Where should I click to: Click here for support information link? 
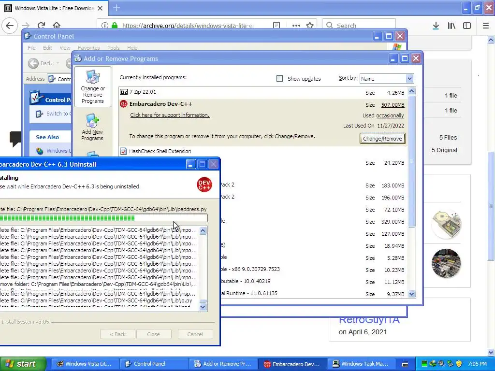coord(170,115)
